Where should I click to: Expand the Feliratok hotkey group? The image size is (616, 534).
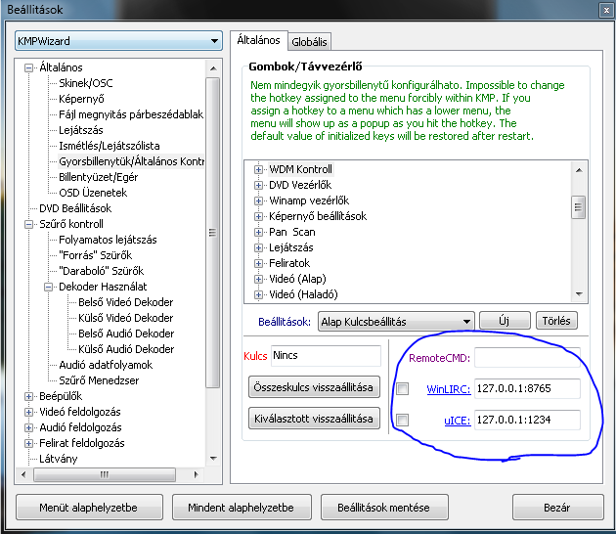tap(258, 263)
